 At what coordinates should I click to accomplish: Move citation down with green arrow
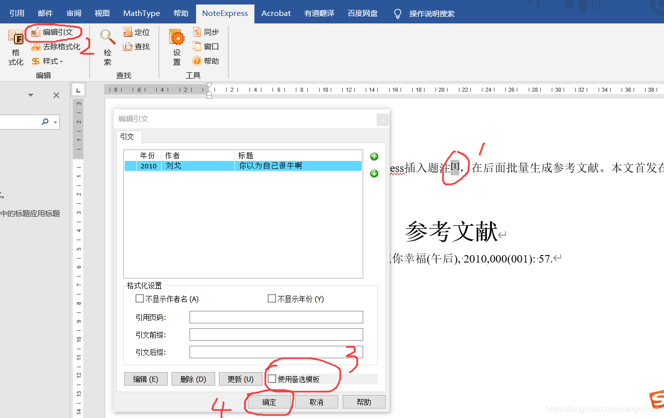pos(374,173)
